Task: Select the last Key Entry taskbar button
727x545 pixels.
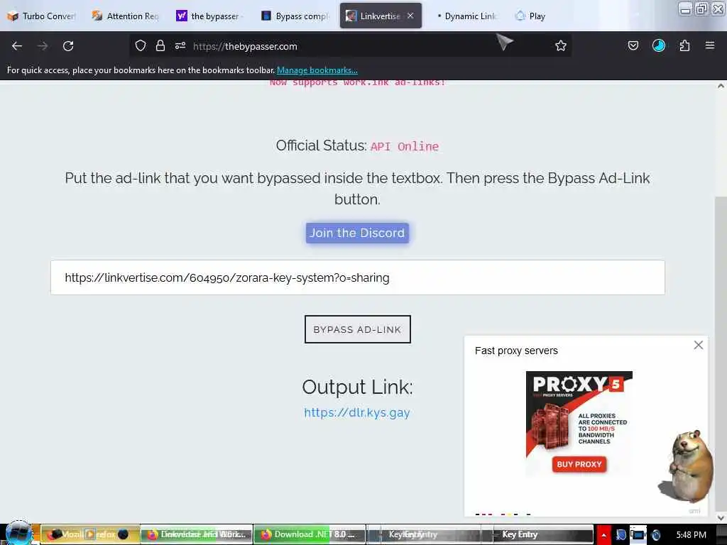Action: [x=537, y=534]
